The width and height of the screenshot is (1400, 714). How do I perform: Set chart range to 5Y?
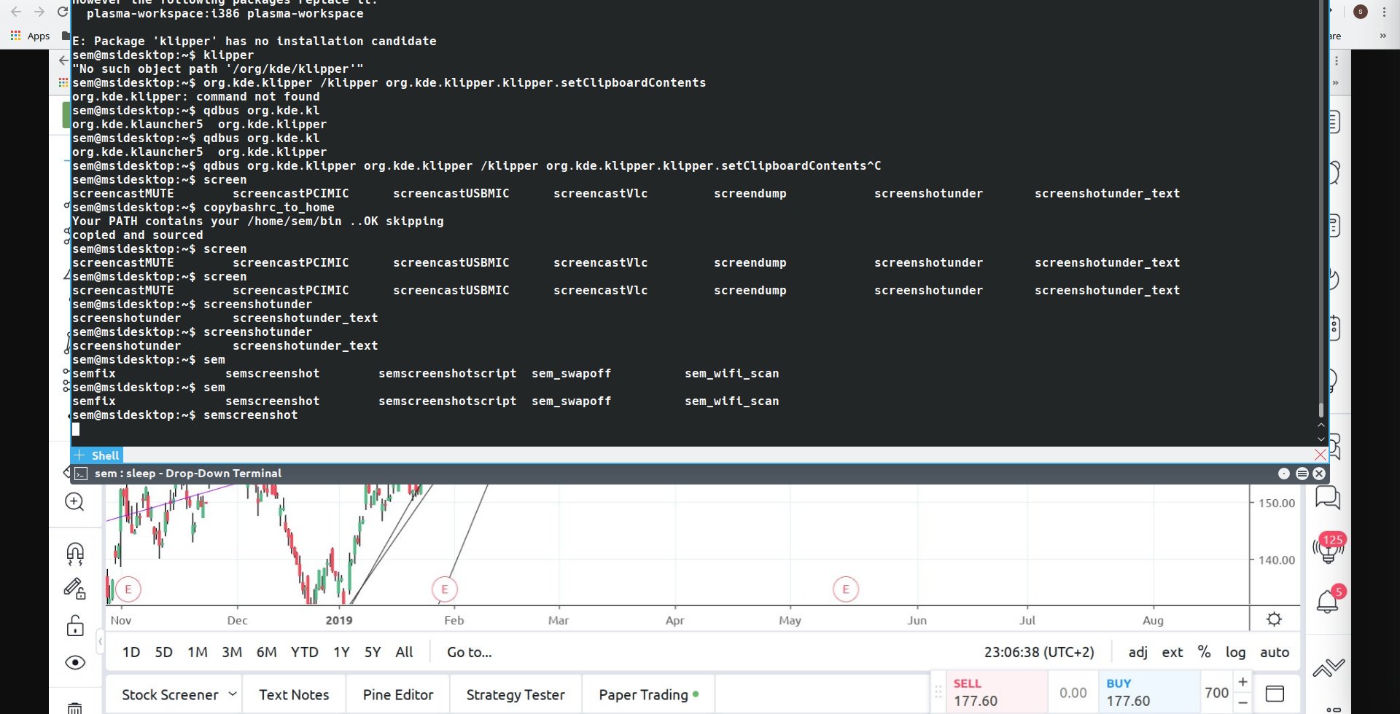(x=373, y=652)
